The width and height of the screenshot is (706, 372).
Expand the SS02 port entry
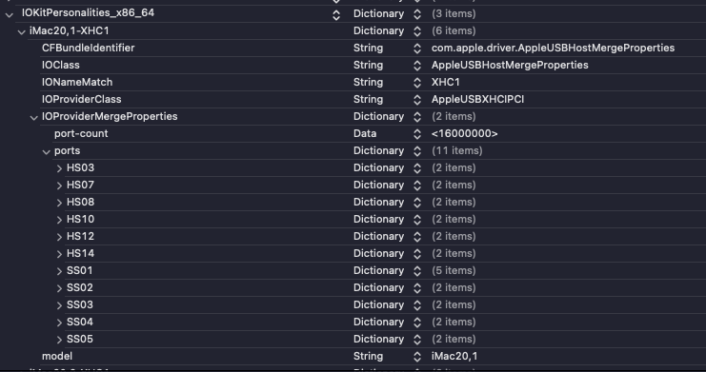point(59,288)
